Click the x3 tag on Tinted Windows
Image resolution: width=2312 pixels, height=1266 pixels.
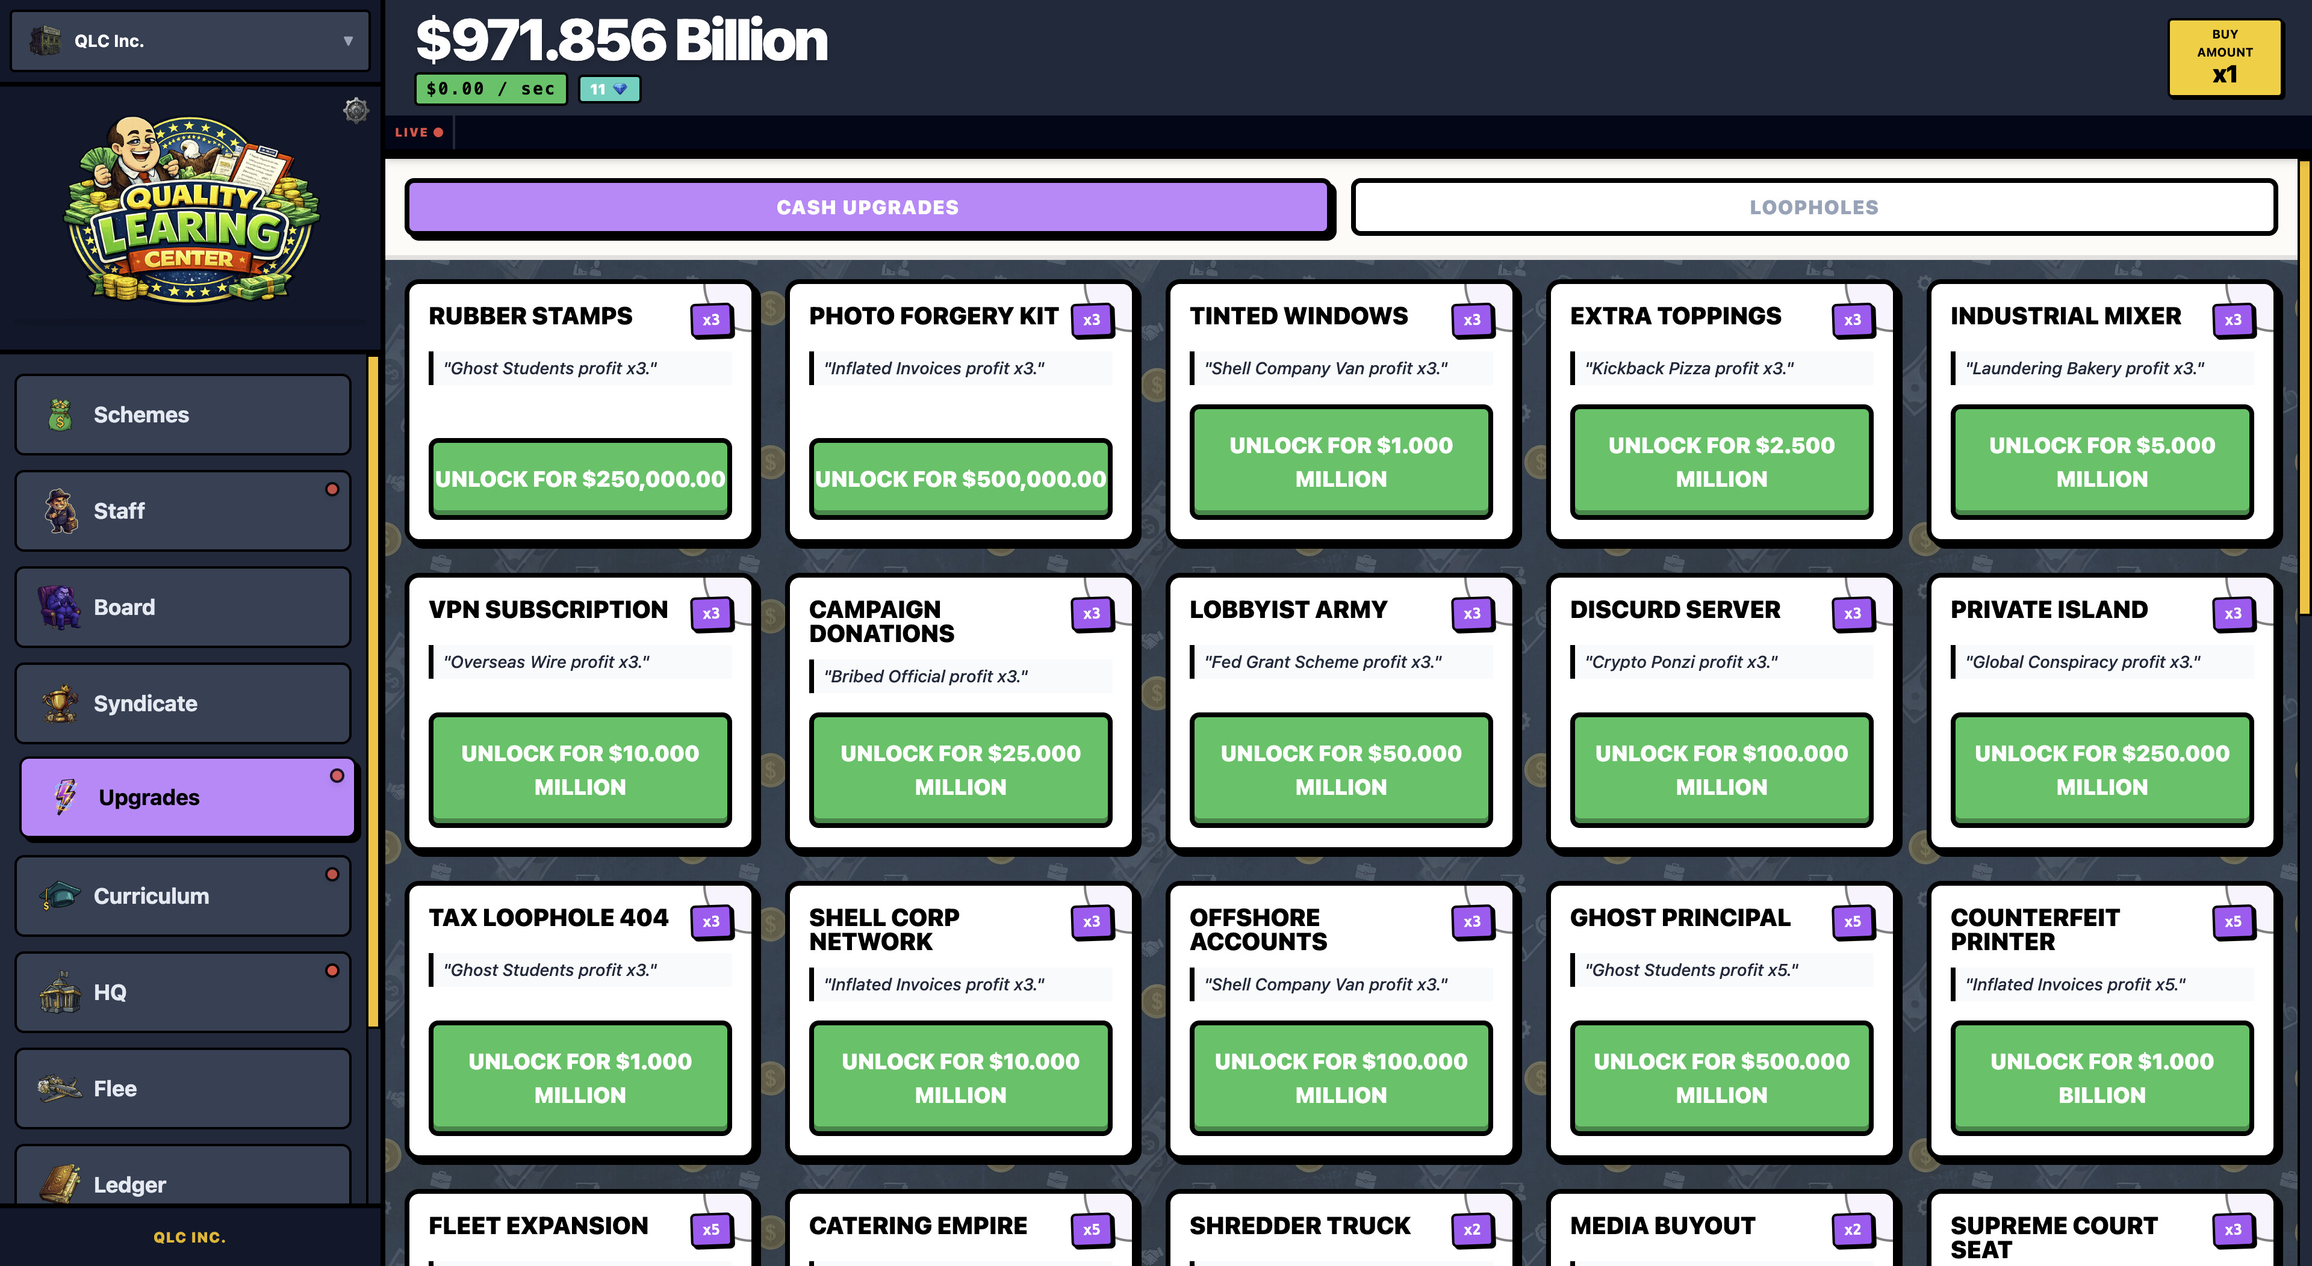tap(1473, 320)
